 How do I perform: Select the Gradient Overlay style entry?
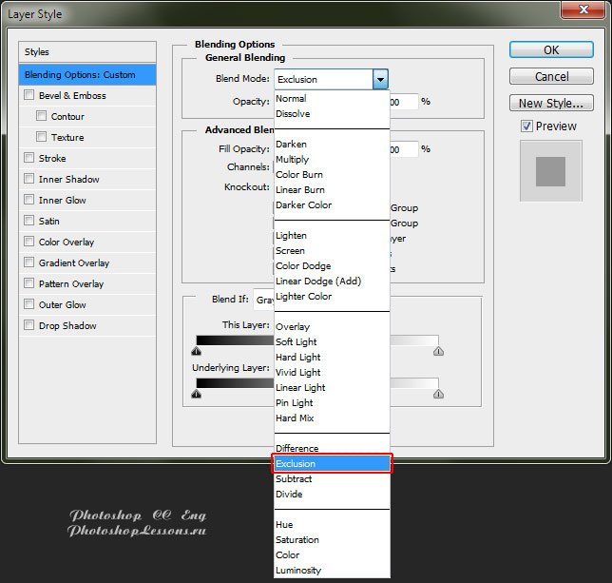coord(74,262)
